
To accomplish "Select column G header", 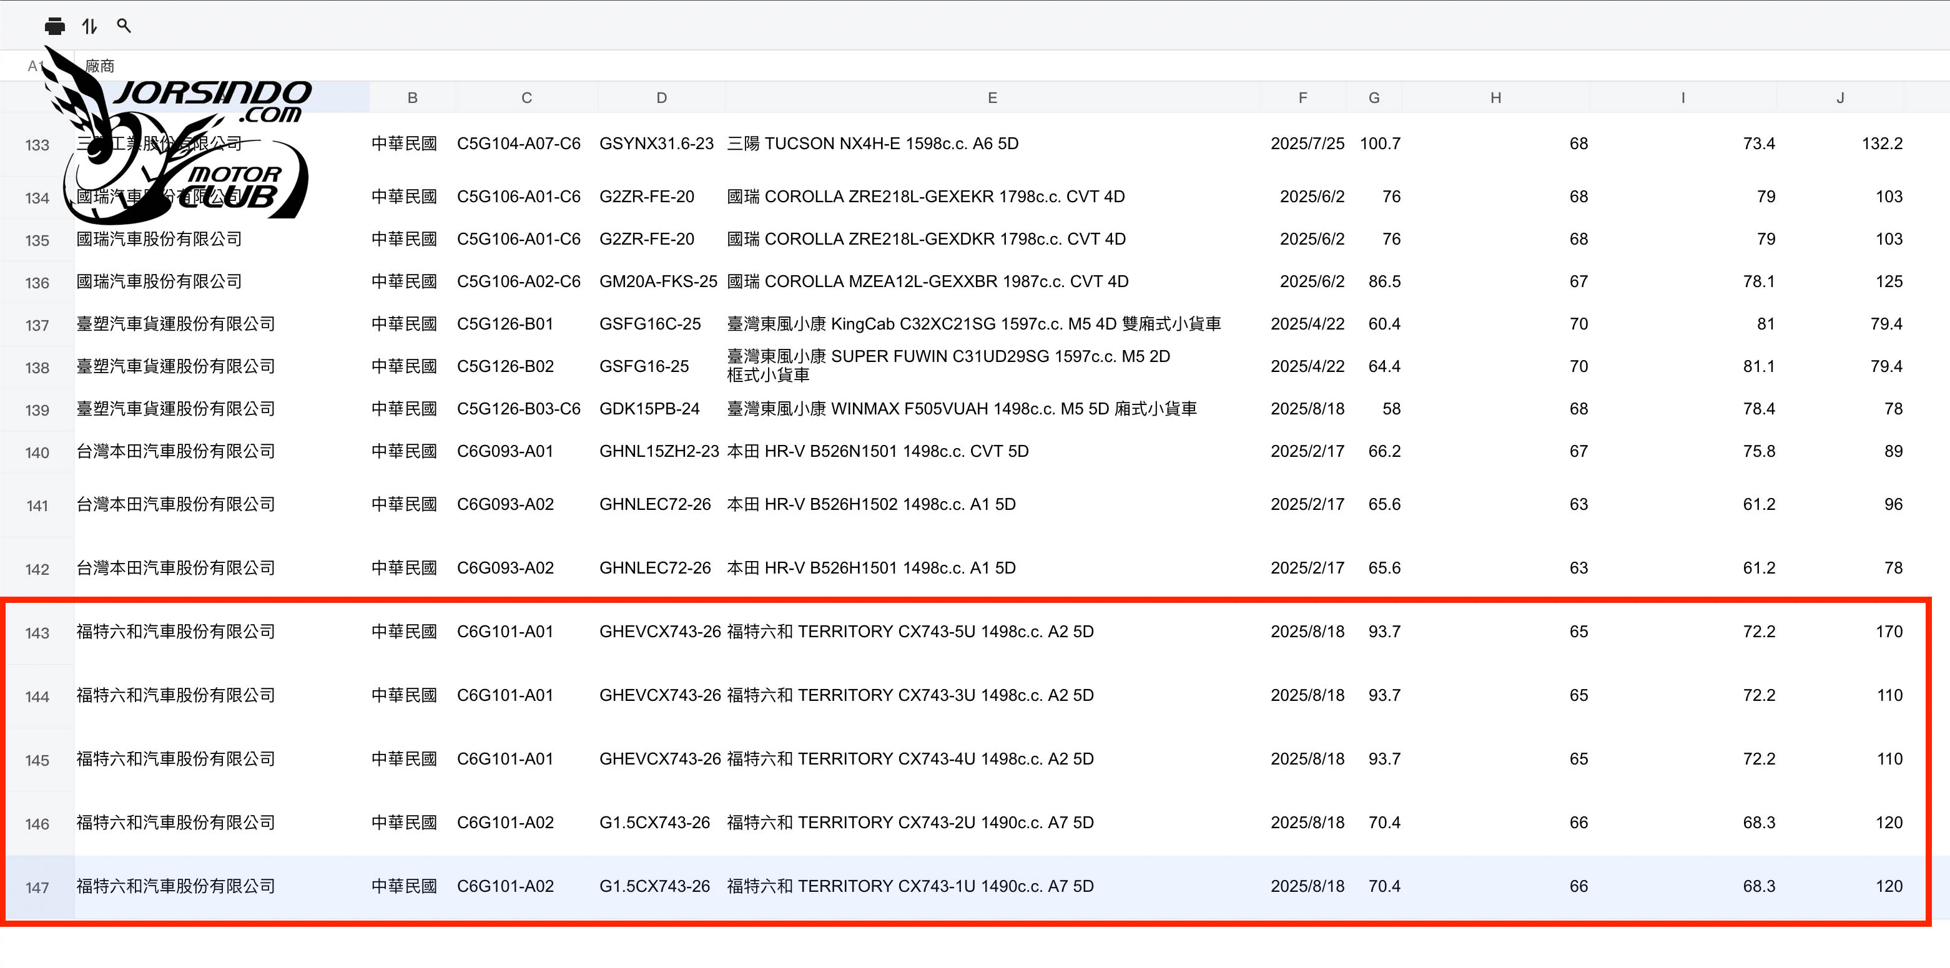I will tap(1374, 97).
